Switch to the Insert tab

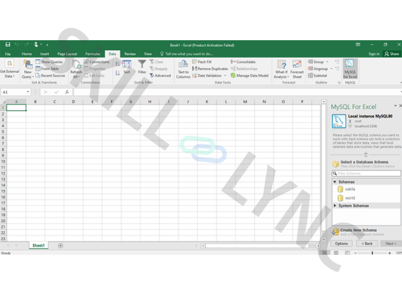(44, 54)
